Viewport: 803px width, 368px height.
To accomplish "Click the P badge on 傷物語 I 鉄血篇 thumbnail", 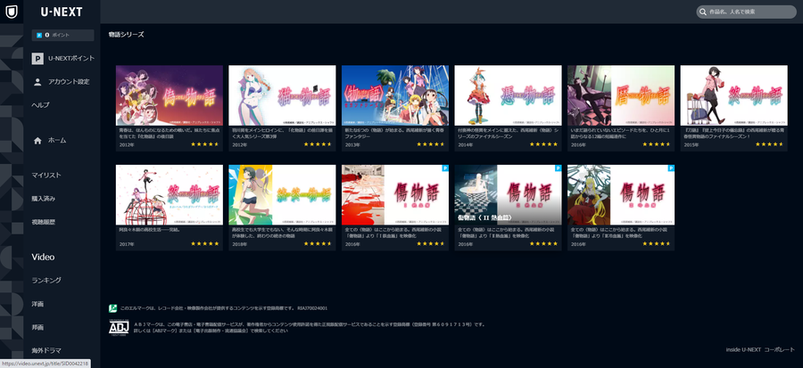I will click(445, 168).
